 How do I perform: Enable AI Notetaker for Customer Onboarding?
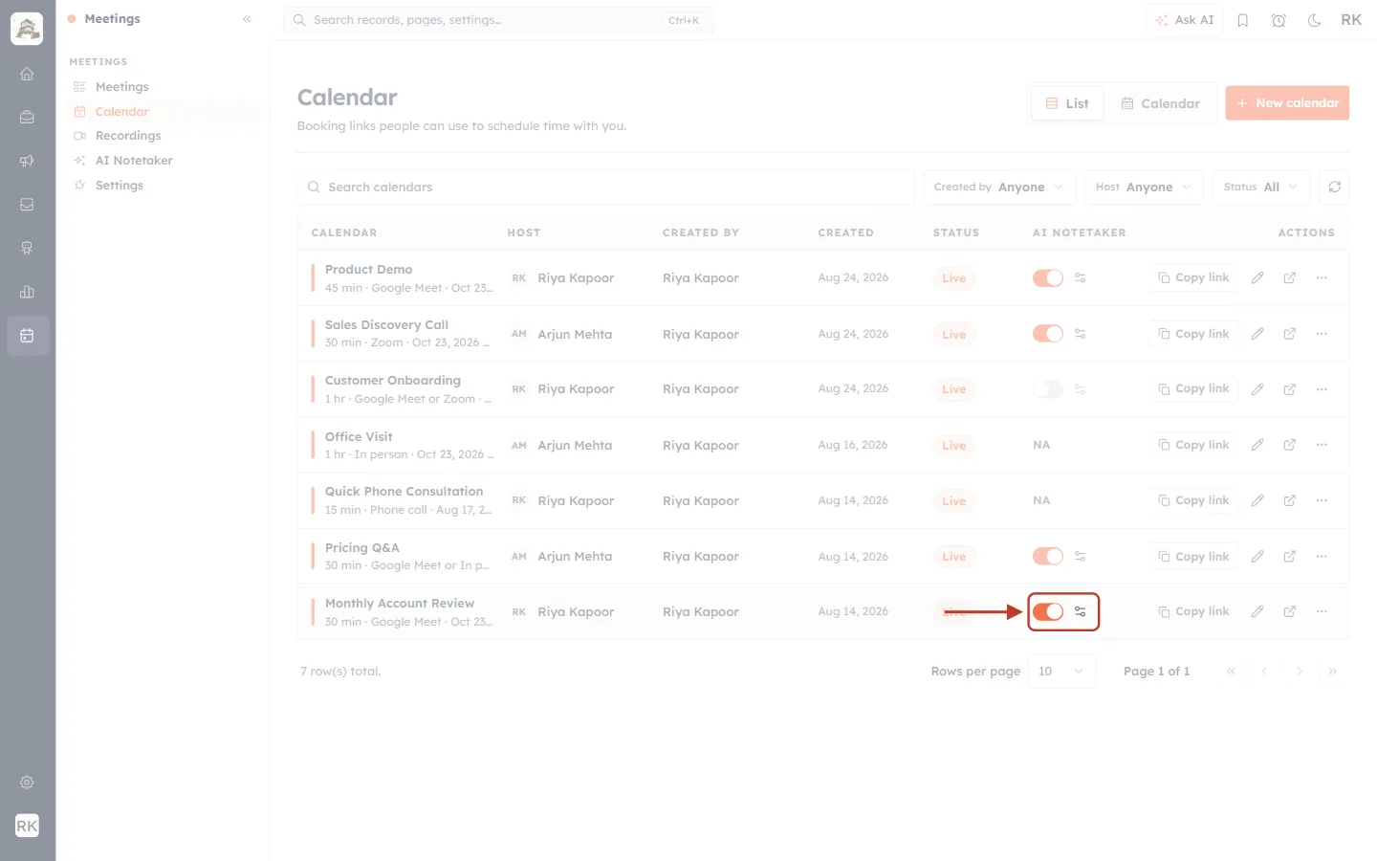1048,389
